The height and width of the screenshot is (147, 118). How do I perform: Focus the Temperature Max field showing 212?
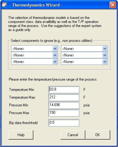click(64, 97)
